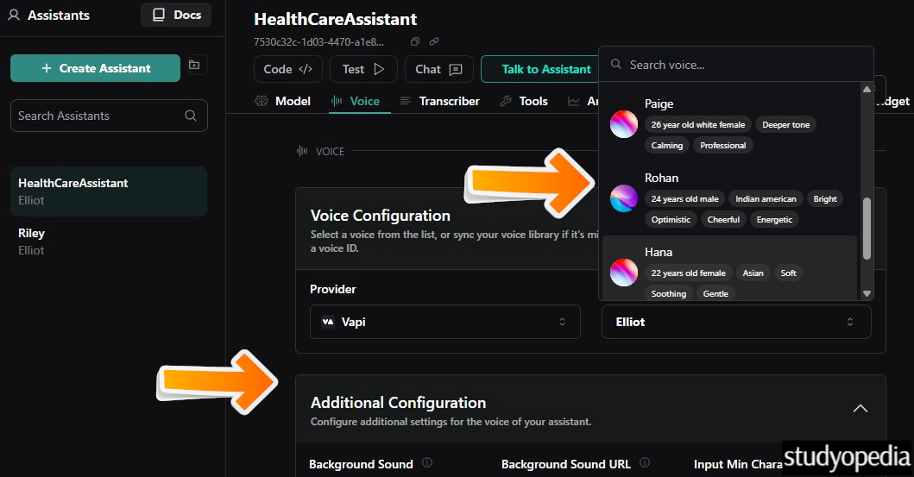The height and width of the screenshot is (477, 914).
Task: Click the Test play button
Action: tap(363, 69)
